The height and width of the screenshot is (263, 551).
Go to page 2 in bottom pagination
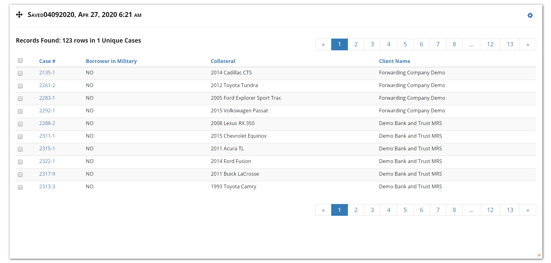tap(356, 210)
